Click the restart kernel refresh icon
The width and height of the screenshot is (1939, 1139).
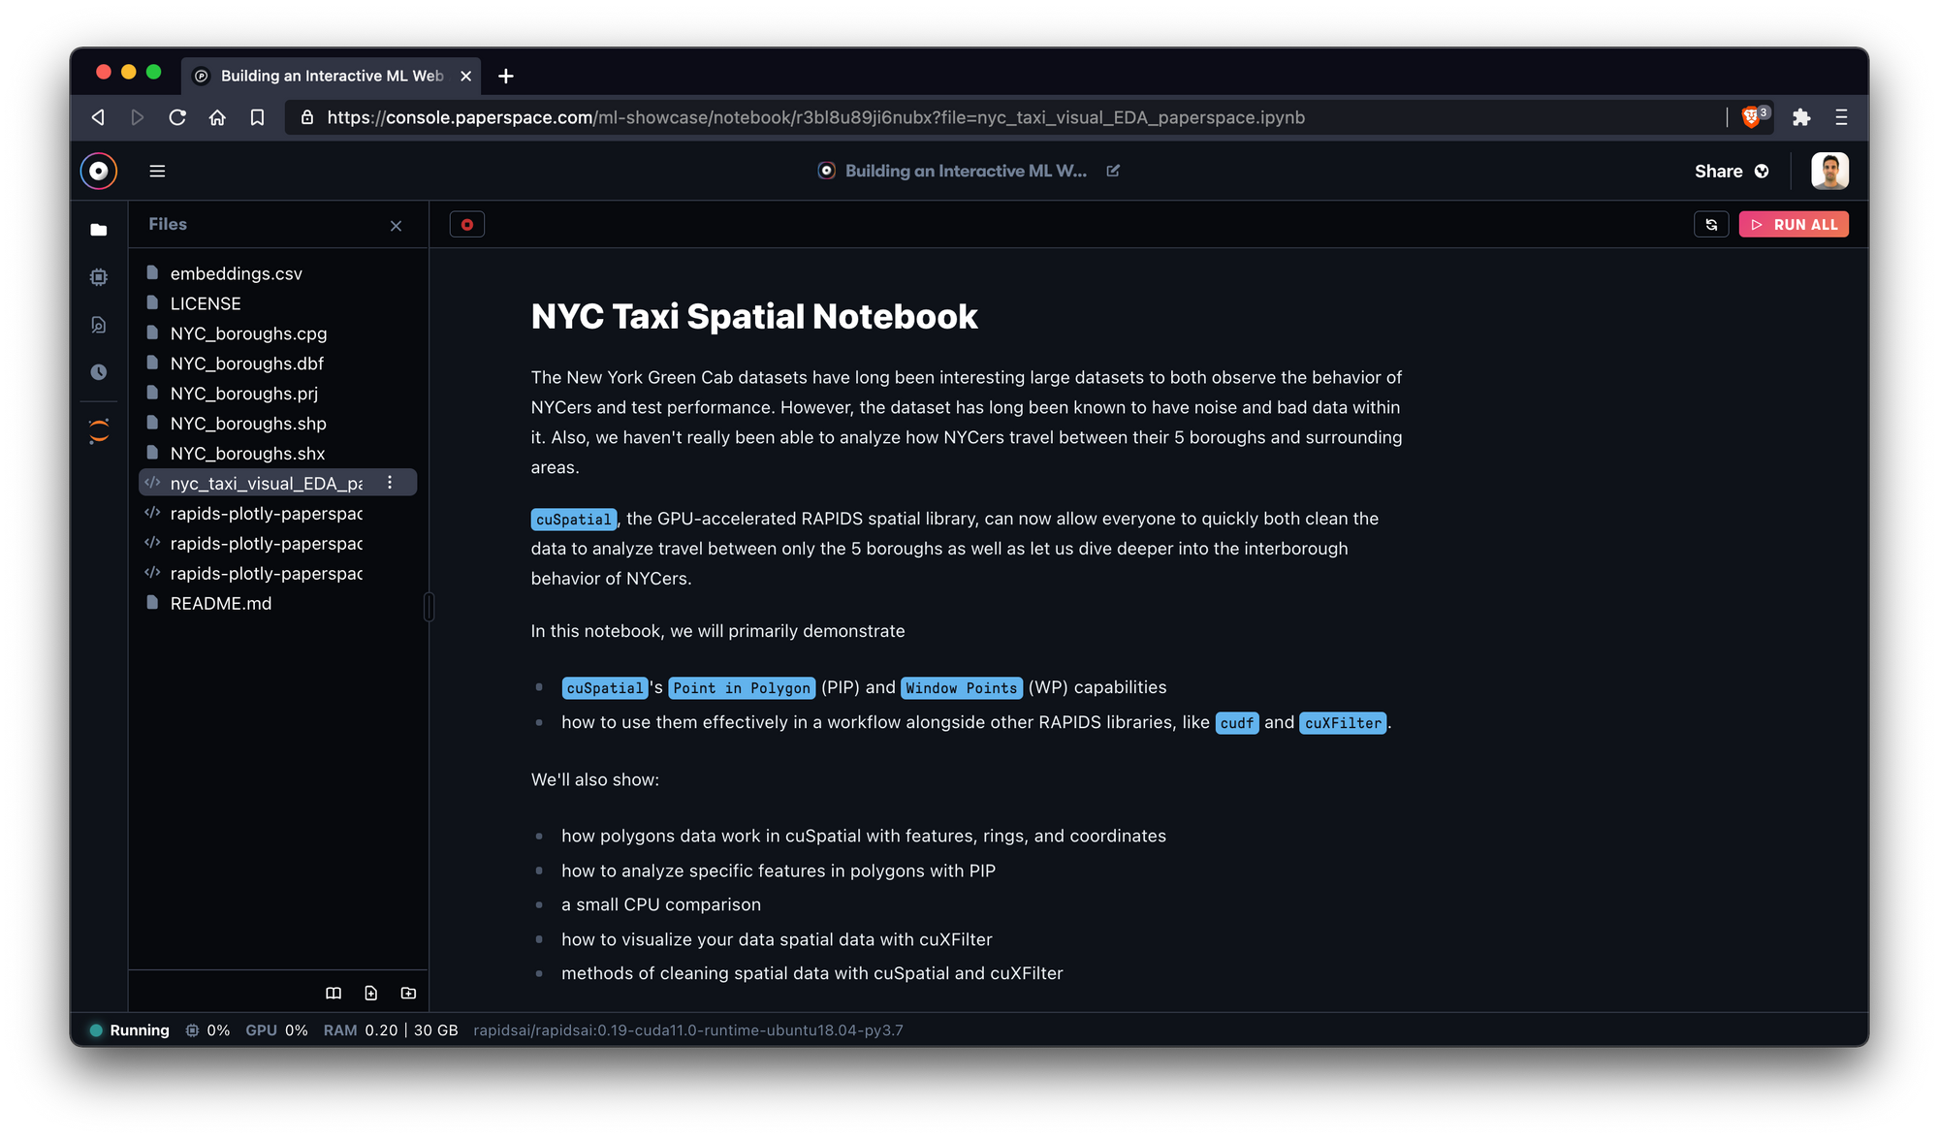click(x=1711, y=225)
